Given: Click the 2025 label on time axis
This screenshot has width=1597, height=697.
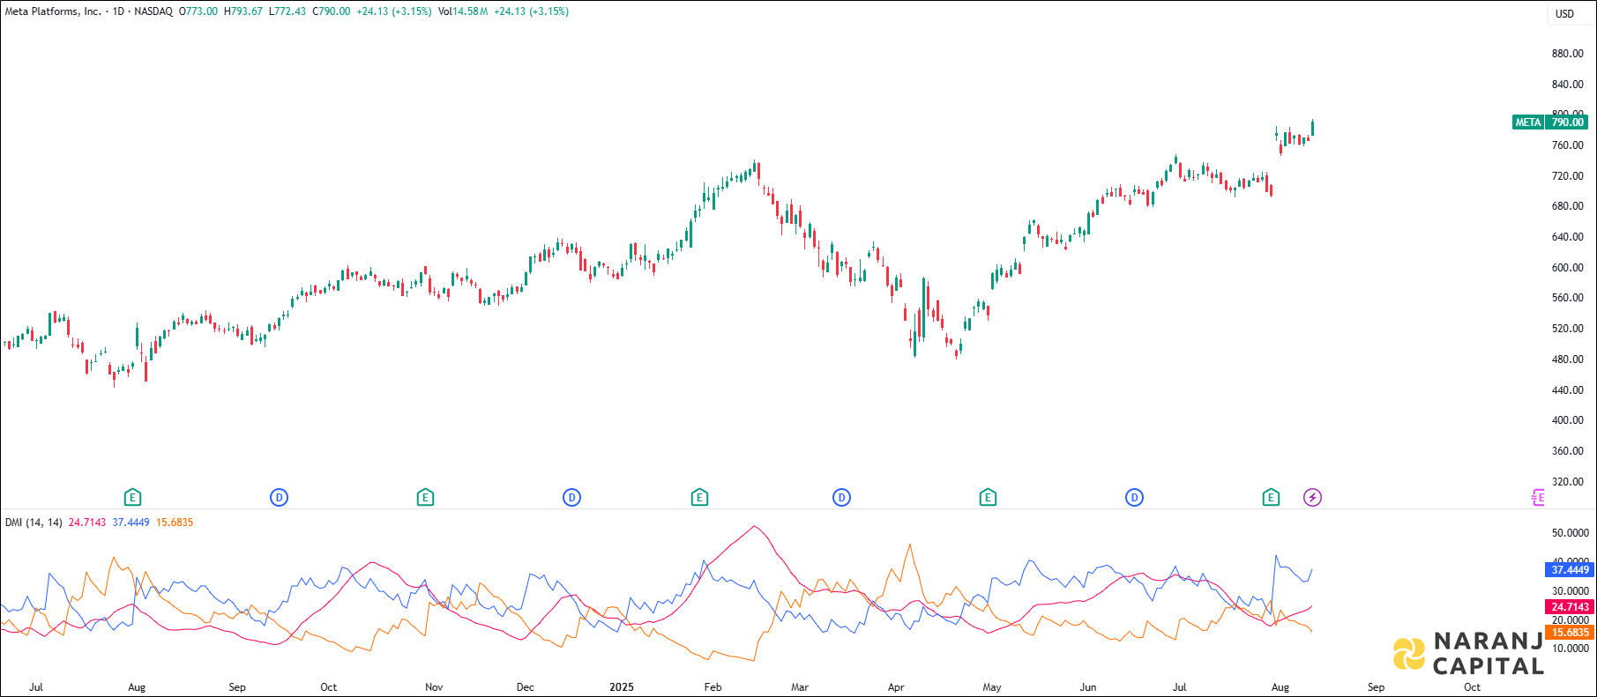Looking at the screenshot, I should 622,687.
